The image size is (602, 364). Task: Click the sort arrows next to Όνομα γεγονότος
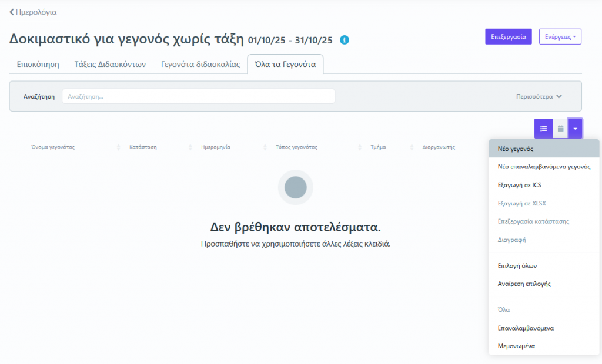119,147
